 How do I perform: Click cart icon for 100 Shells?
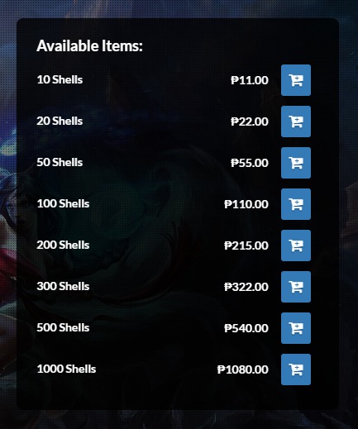[x=296, y=204]
